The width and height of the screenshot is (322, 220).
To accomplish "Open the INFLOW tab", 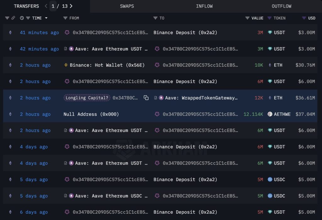I will [204, 6].
